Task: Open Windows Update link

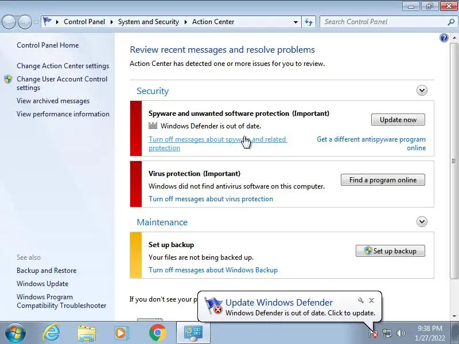Action: click(x=42, y=284)
